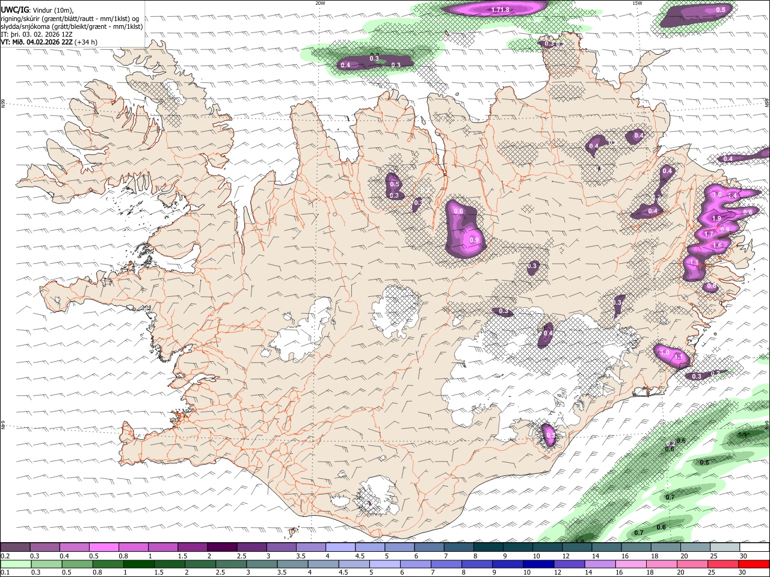Pick the dark teal 8–9 snow legend swatch
The width and height of the screenshot is (770, 577).
tap(488, 548)
